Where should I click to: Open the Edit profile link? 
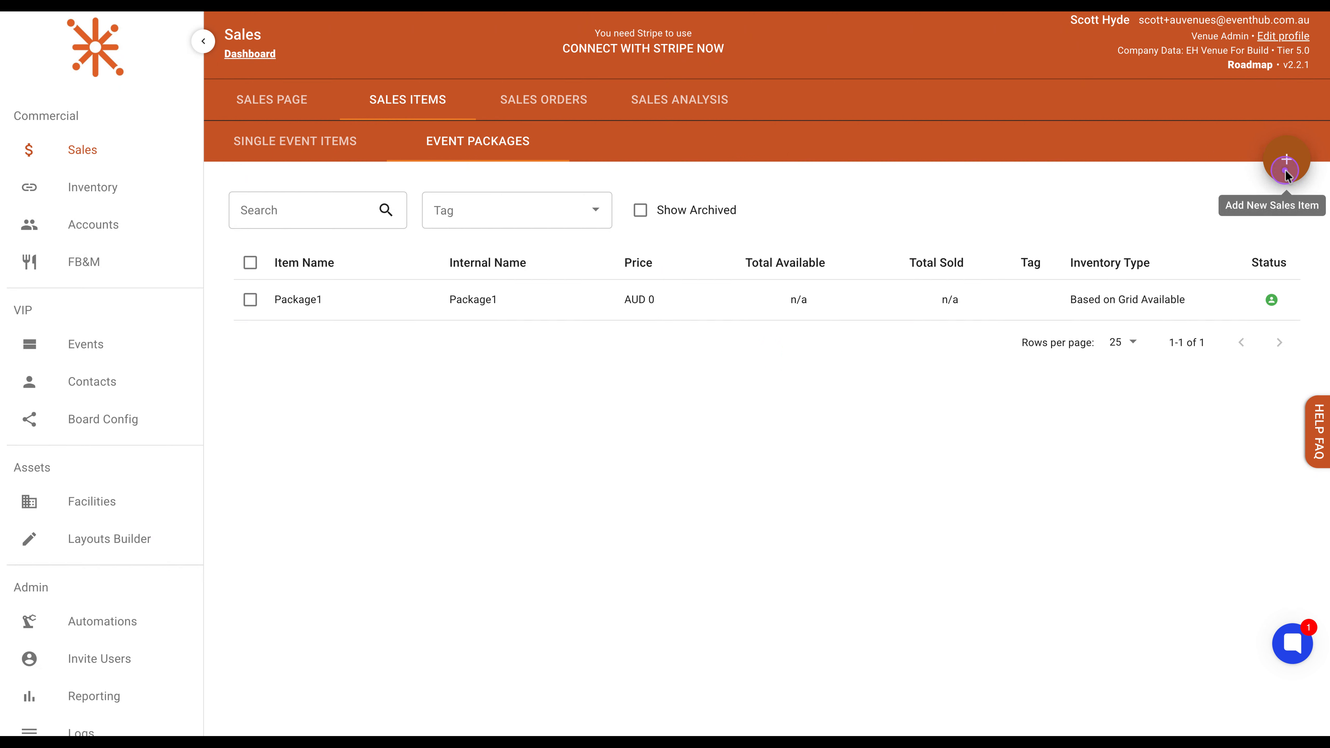tap(1283, 36)
